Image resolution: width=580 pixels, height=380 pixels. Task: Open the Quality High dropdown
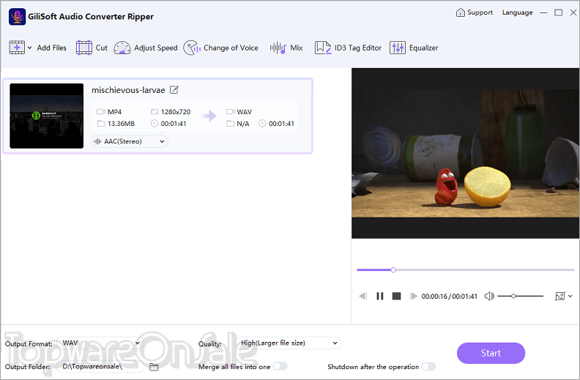[288, 343]
